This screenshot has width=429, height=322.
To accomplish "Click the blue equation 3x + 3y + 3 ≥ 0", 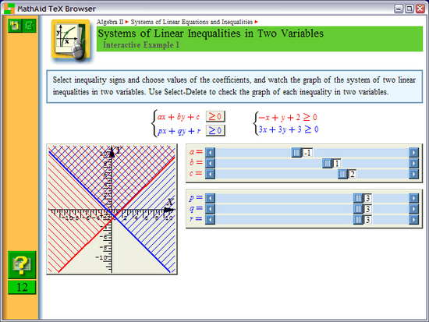I will click(289, 129).
